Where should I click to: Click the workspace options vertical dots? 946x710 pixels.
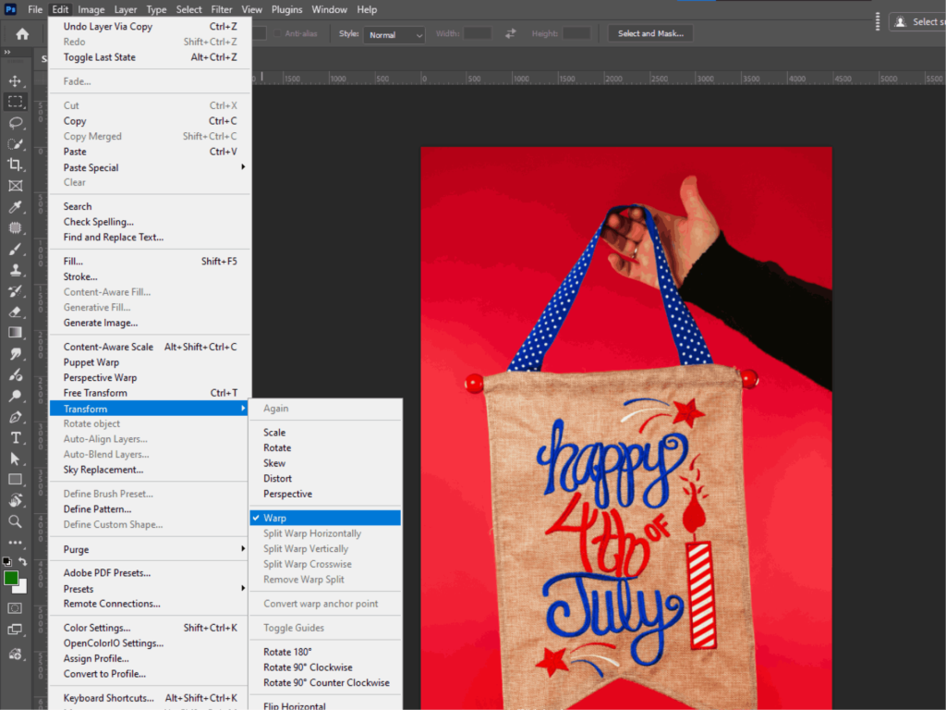(878, 22)
